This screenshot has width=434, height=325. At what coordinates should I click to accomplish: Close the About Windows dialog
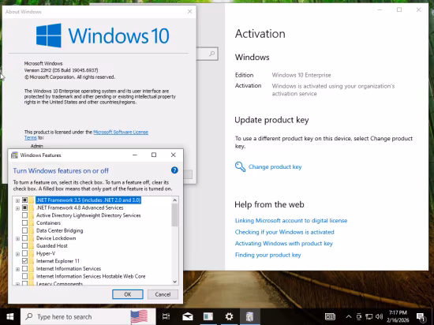189,11
